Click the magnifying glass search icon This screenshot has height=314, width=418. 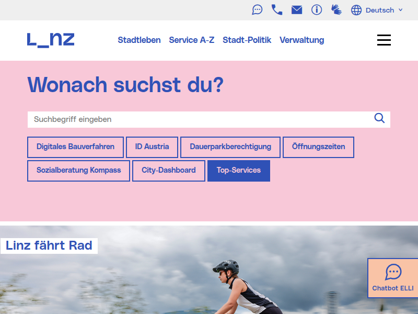379,118
